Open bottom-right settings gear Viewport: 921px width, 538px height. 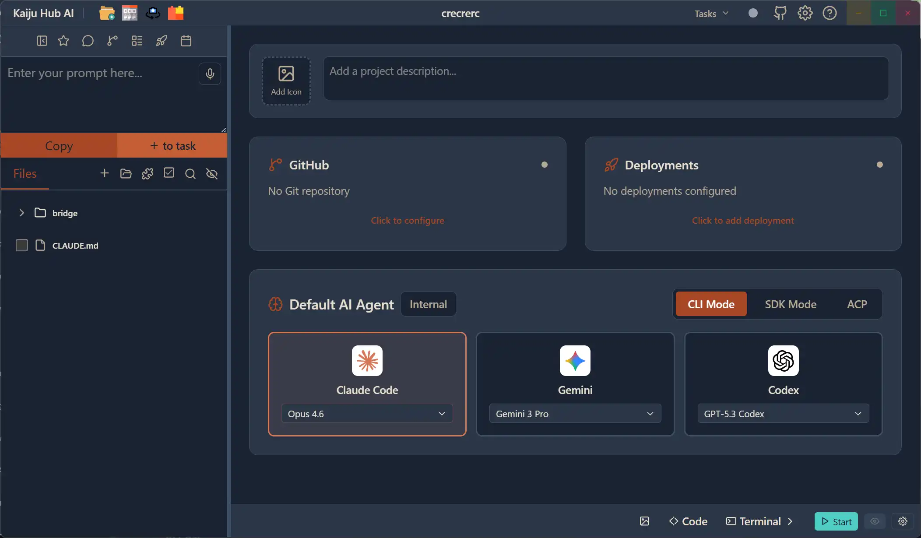[x=903, y=521]
